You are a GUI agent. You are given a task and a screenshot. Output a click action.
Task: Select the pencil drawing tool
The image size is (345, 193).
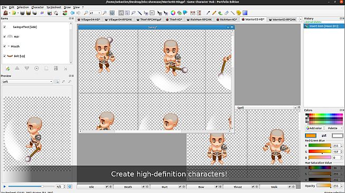[214, 13]
